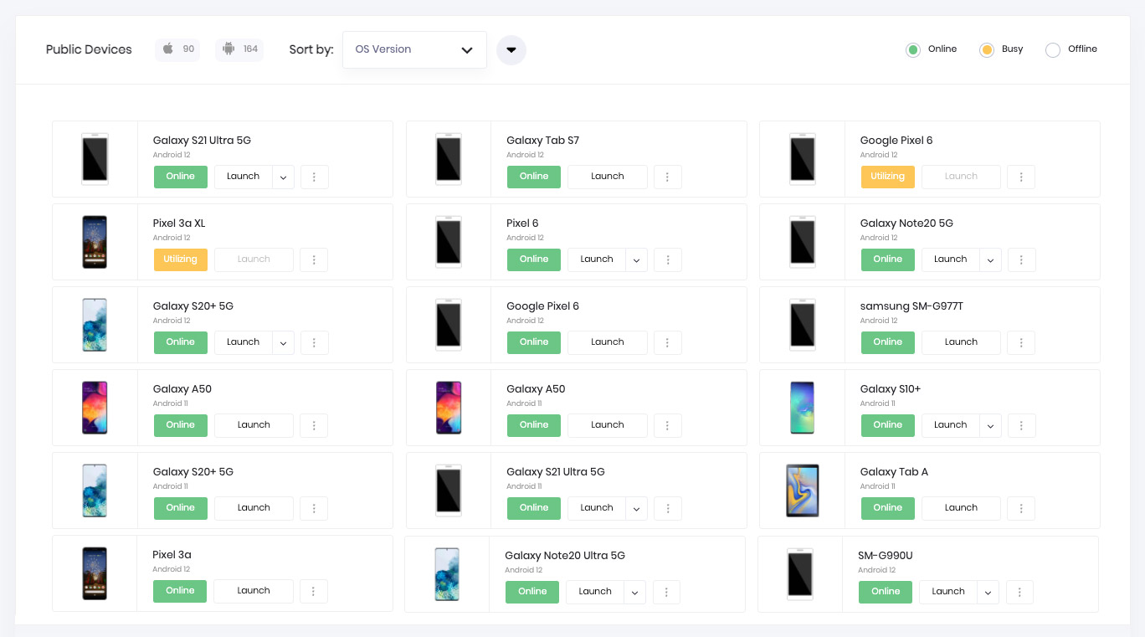Expand Launch options arrow for SM-G990U
The width and height of the screenshot is (1145, 637).
(x=988, y=592)
